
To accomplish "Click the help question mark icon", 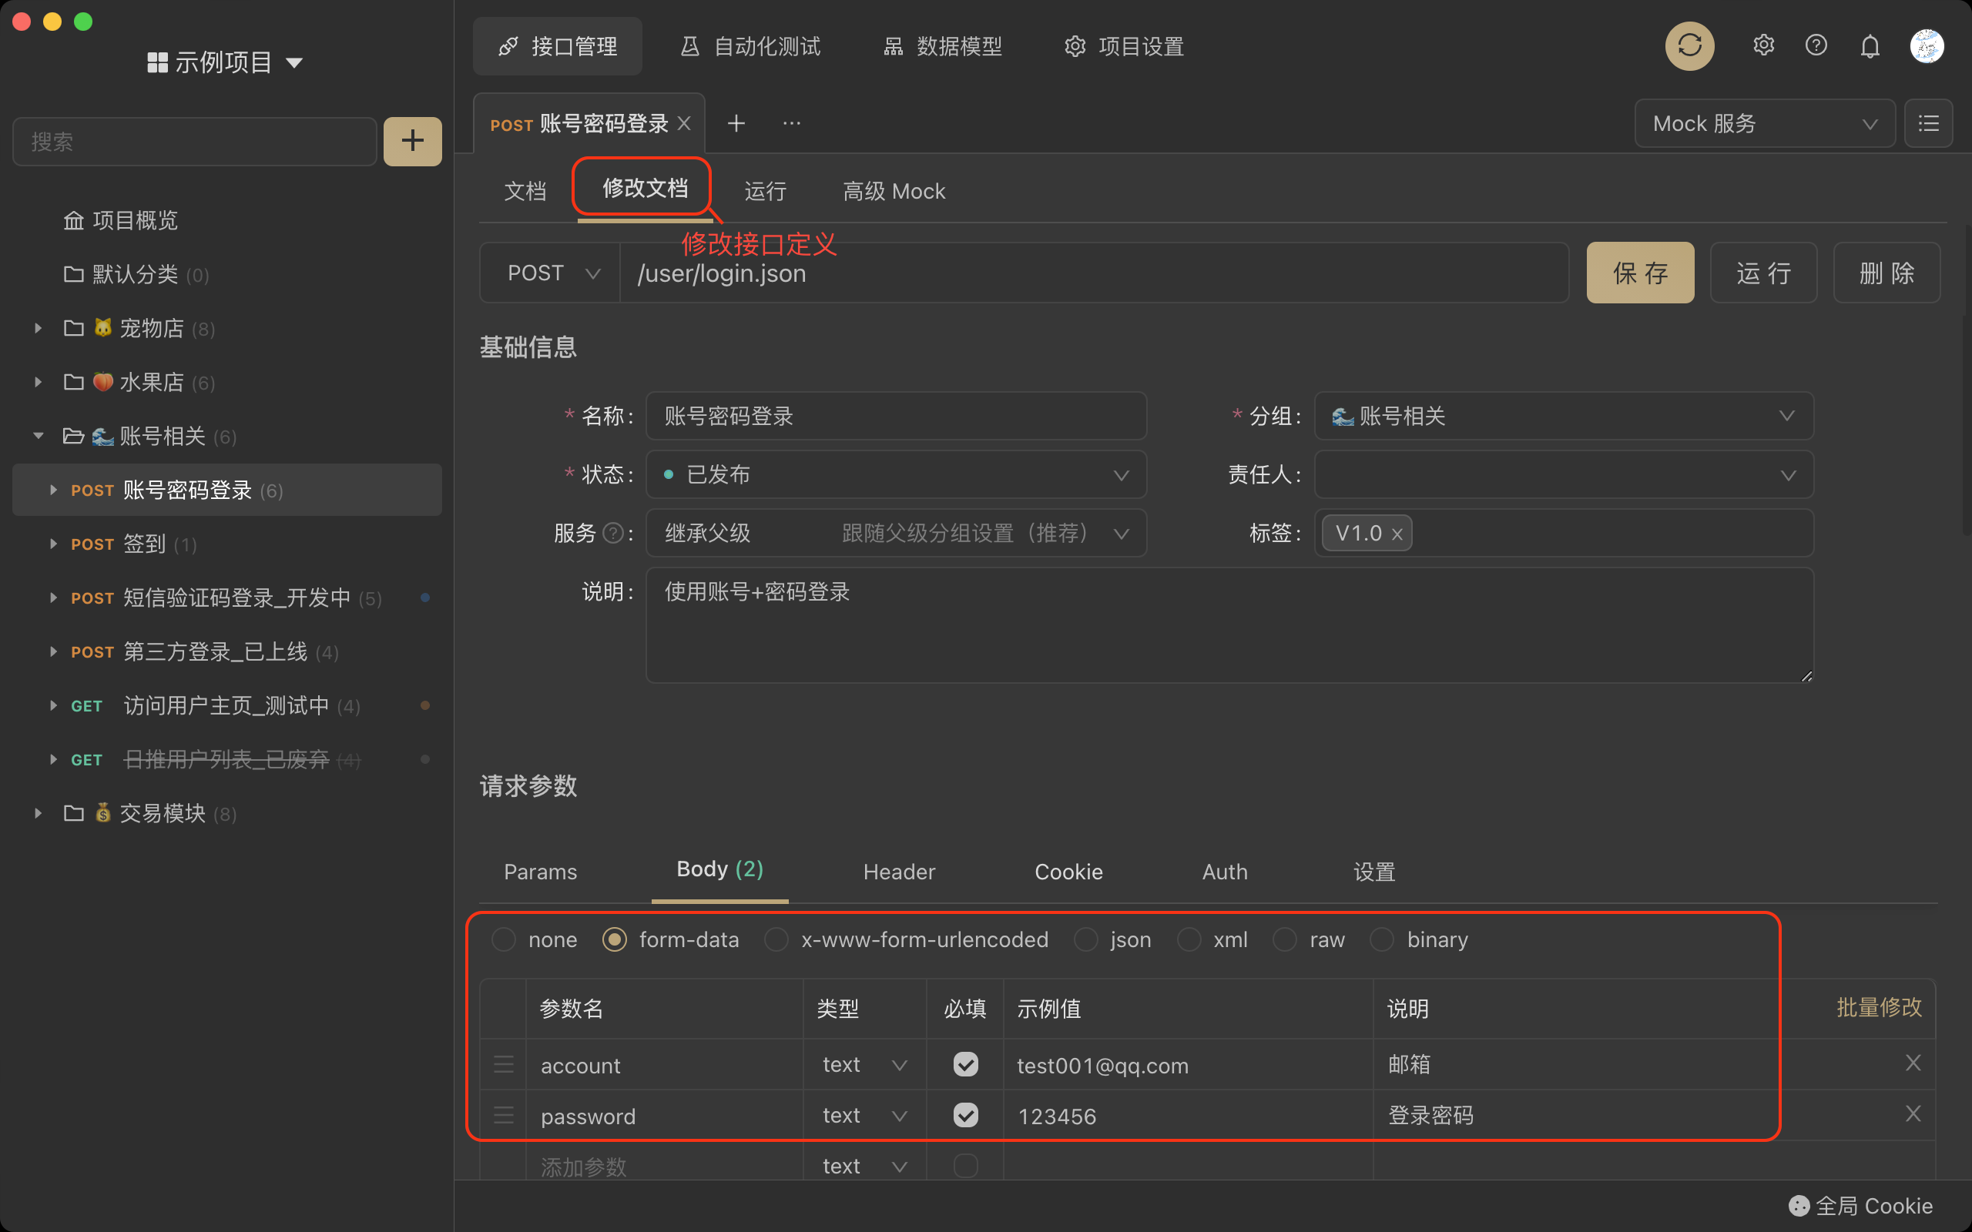I will [1816, 45].
